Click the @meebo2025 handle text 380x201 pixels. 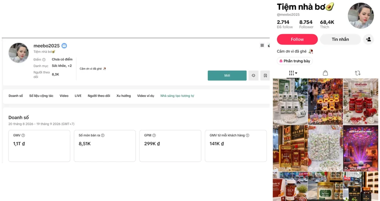(x=288, y=14)
